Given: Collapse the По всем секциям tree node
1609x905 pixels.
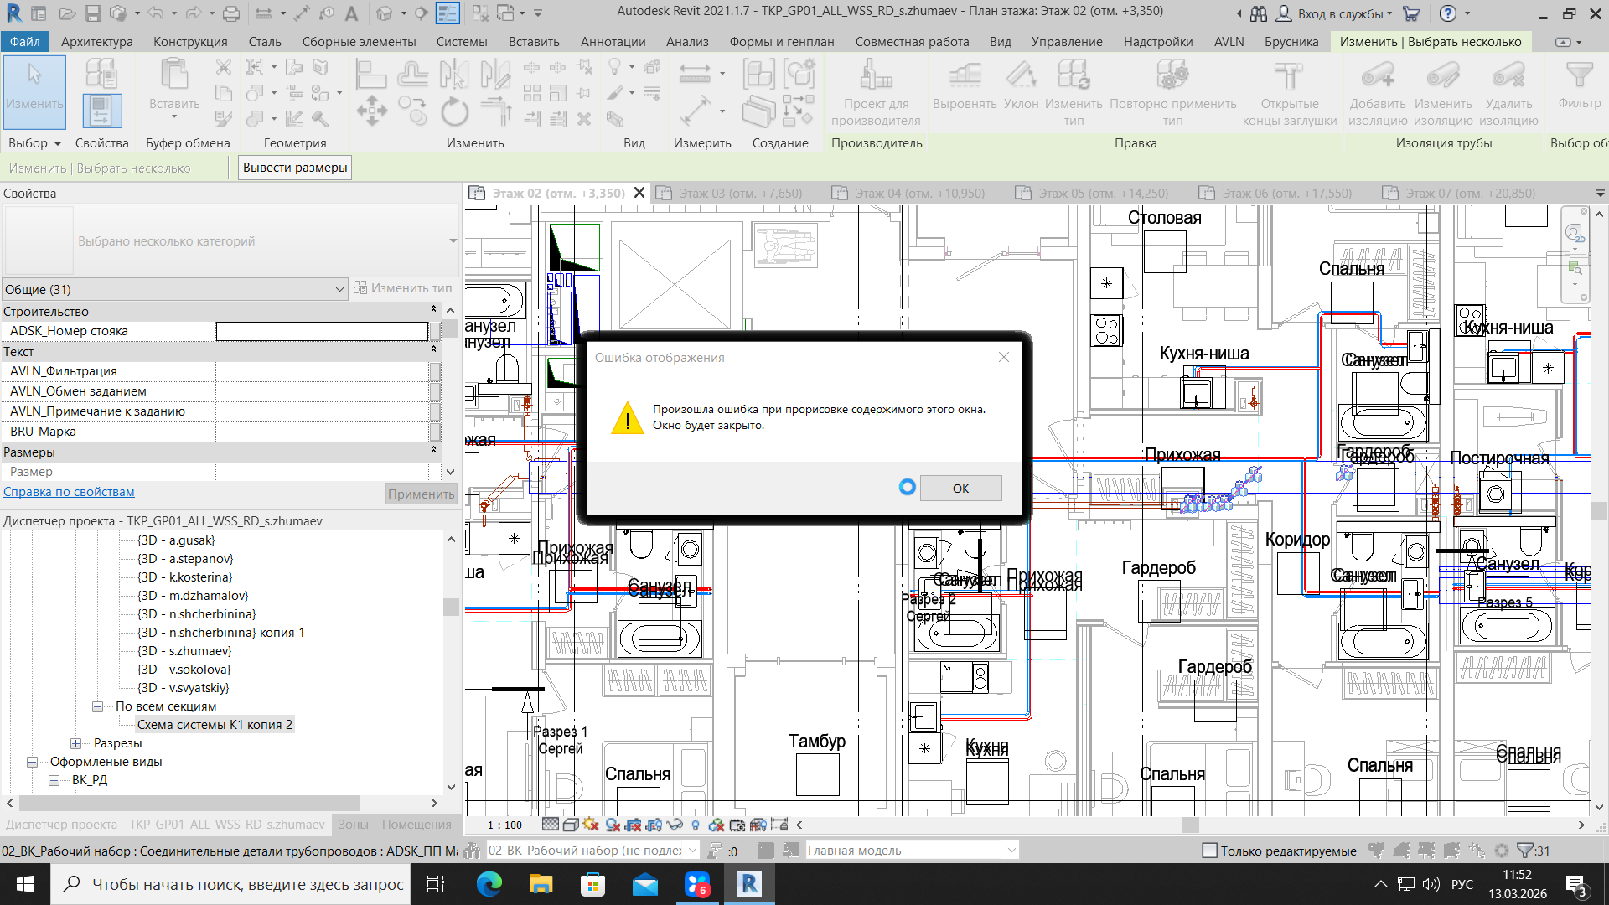Looking at the screenshot, I should click(98, 706).
